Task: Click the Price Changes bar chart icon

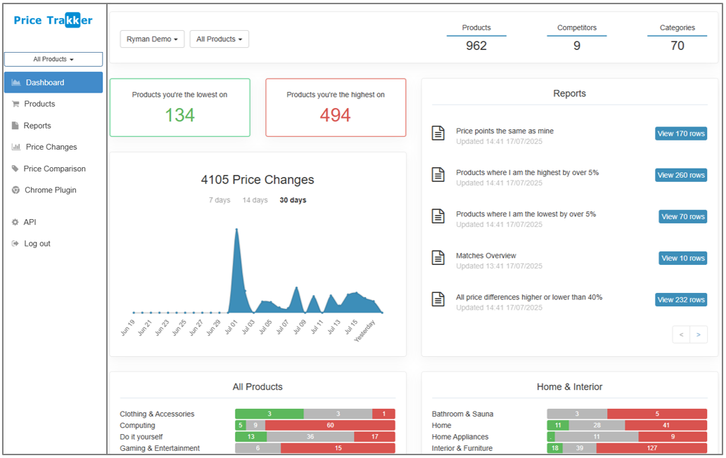Action: click(15, 147)
